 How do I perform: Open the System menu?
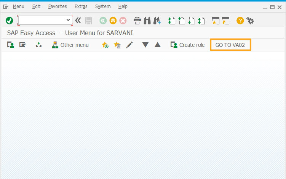click(103, 6)
